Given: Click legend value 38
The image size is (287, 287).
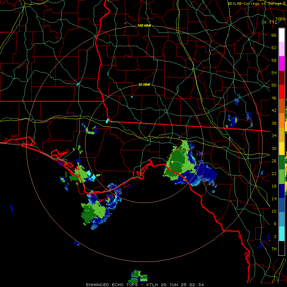Looking at the screenshot, I should (274, 123).
